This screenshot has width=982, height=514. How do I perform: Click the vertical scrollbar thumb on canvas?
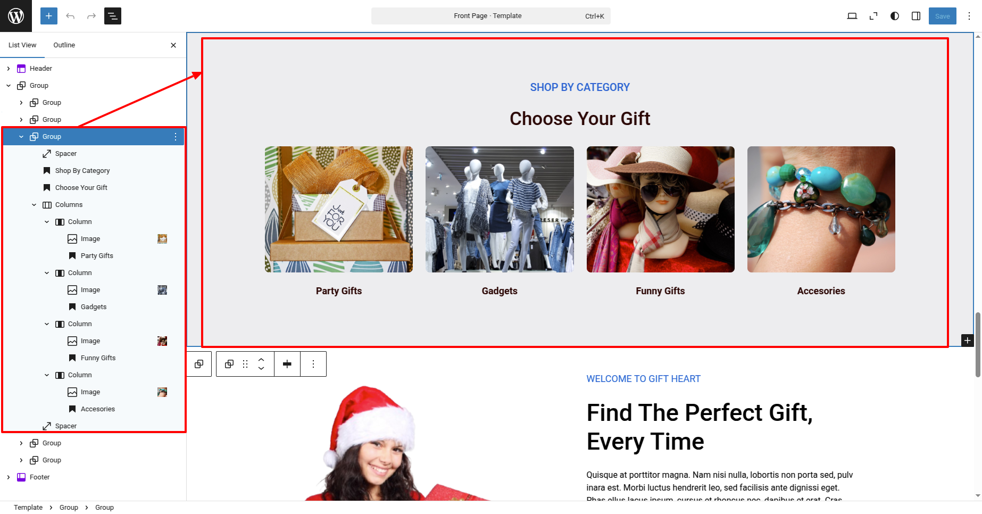coord(978,345)
